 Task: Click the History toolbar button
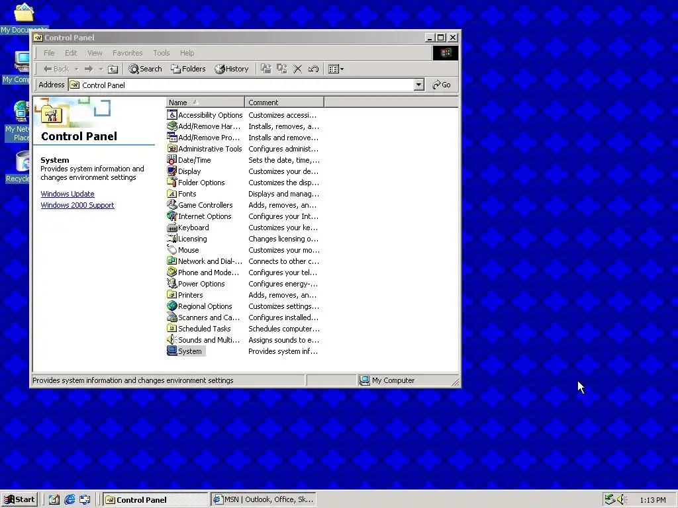pos(232,69)
